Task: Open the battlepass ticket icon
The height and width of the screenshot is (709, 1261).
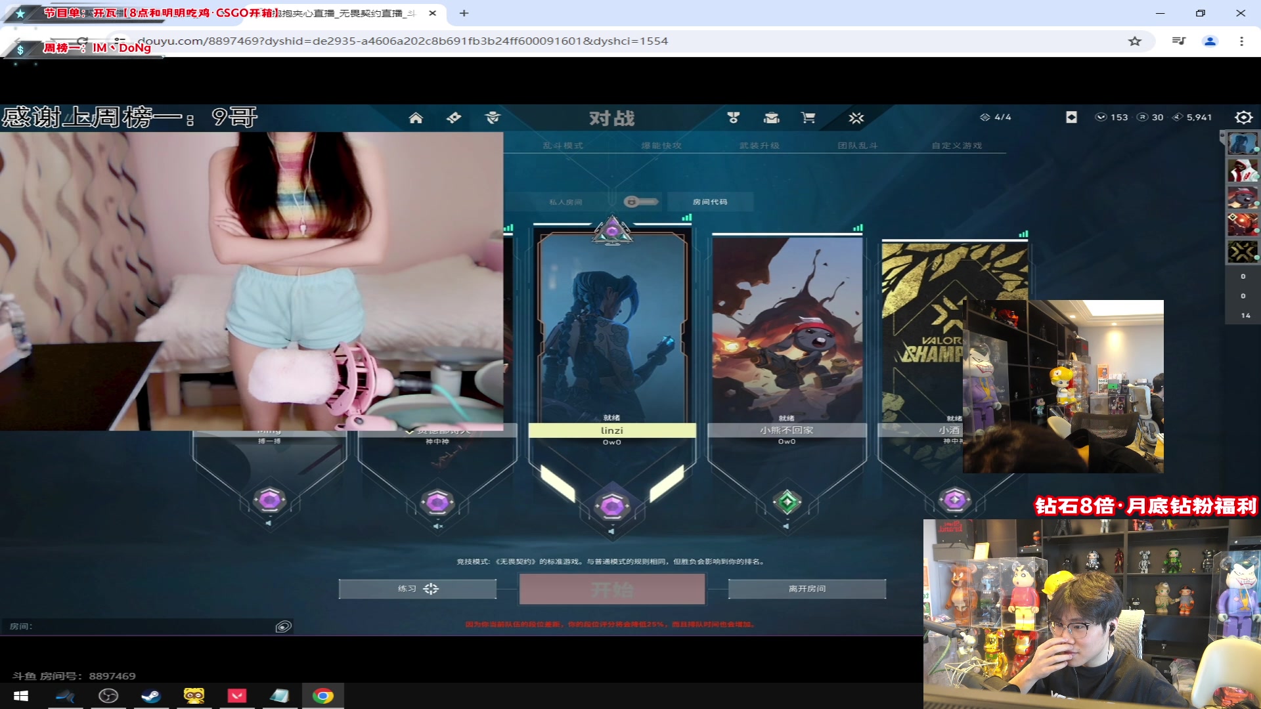Action: [x=454, y=118]
